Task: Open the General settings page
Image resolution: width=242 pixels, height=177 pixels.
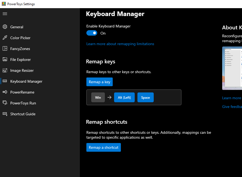Action: click(x=40, y=27)
